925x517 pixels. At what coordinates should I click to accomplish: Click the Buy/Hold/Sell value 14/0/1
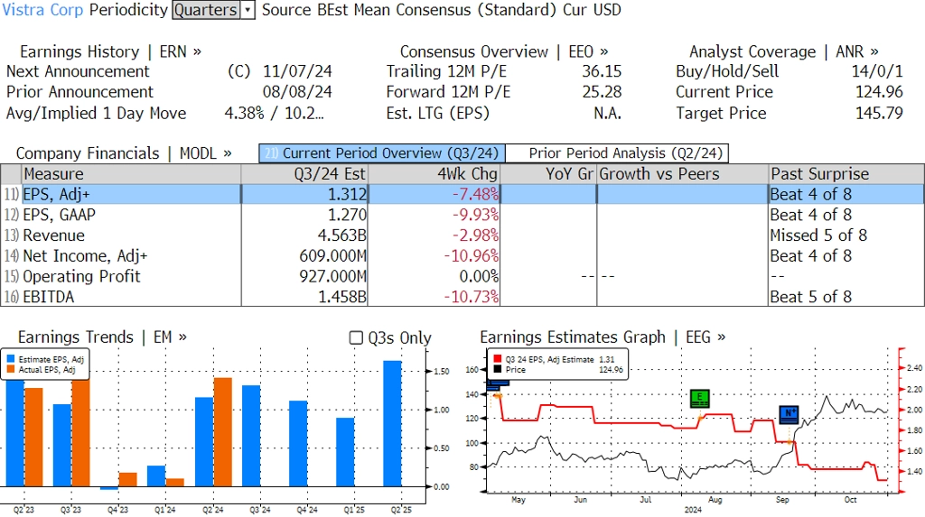(x=877, y=71)
